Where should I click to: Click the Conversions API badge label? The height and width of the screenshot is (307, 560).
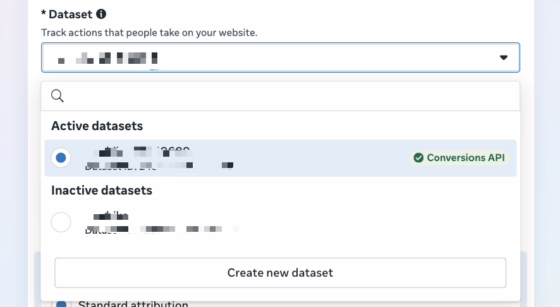click(465, 158)
